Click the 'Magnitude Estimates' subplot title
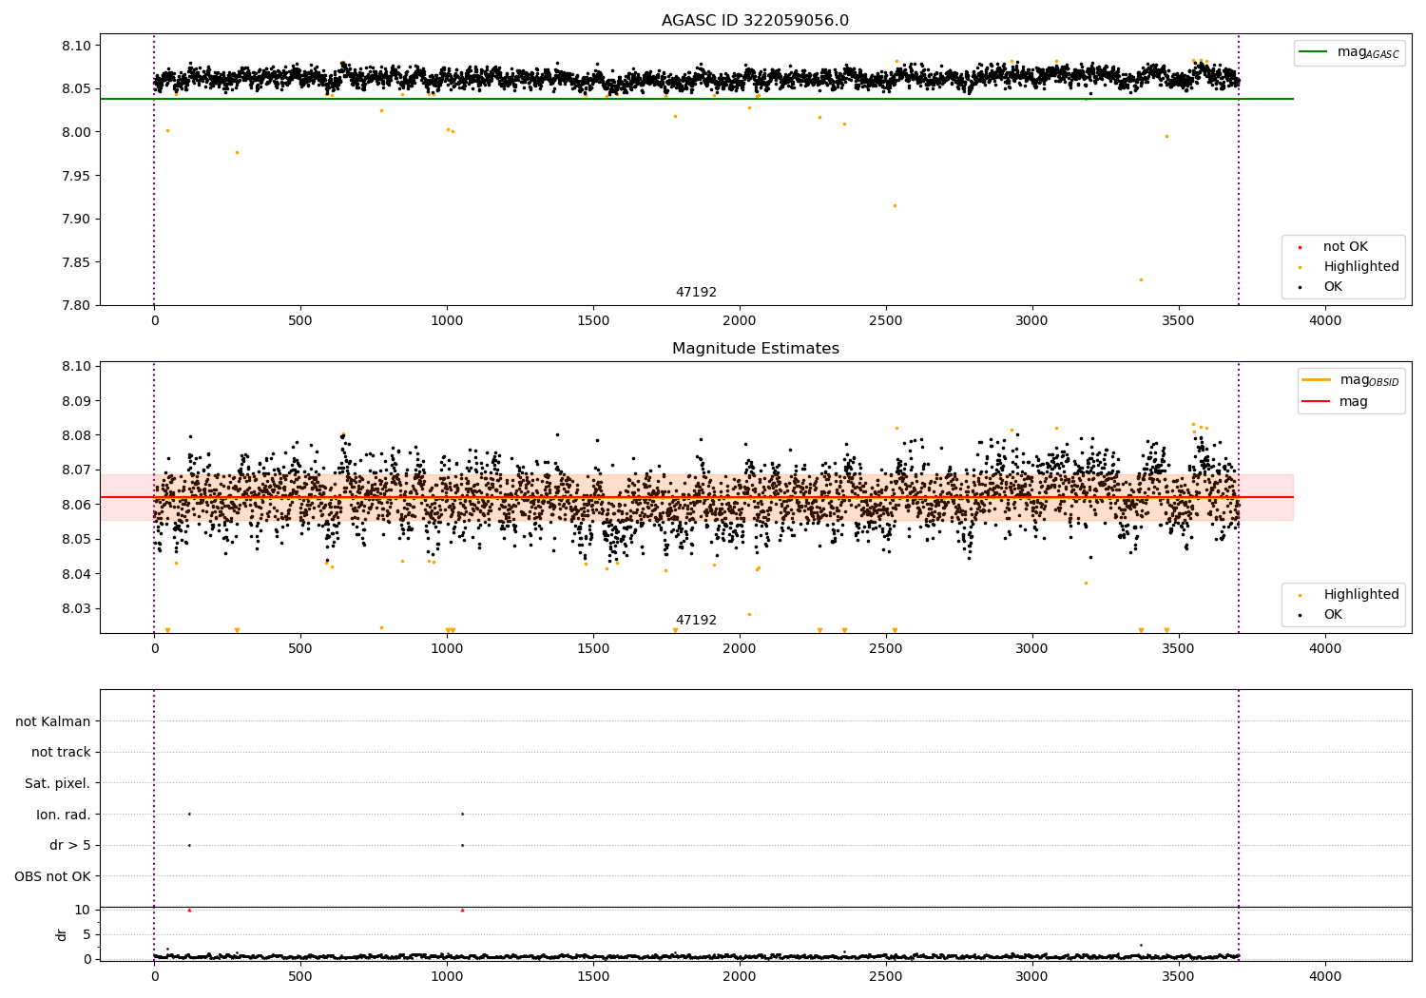Image resolution: width=1426 pixels, height=998 pixels. tap(755, 349)
